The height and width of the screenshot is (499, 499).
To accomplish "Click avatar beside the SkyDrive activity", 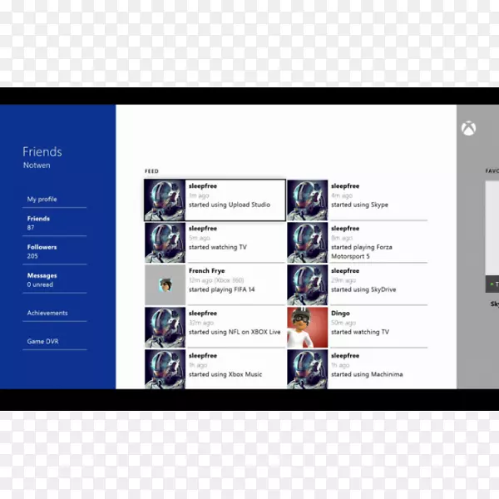I will pyautogui.click(x=307, y=284).
